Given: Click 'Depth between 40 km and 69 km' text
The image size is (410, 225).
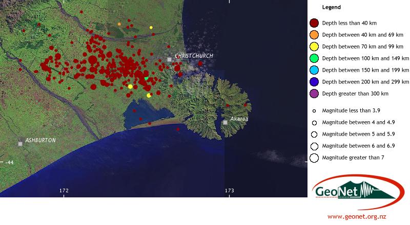Looking at the screenshot, I should coord(363,35).
